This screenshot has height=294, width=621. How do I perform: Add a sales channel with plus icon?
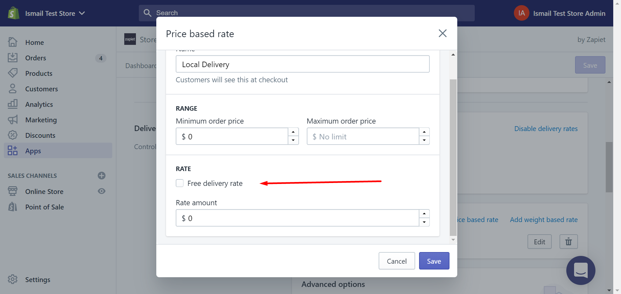click(102, 176)
